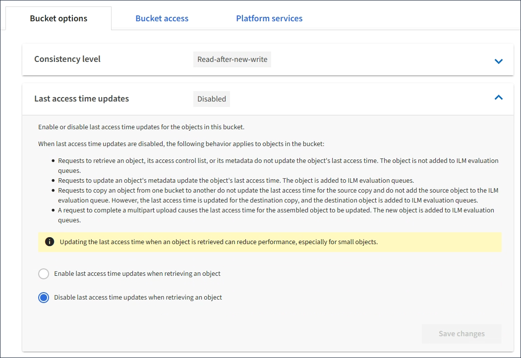Click the Disabled status badge
This screenshot has height=358, width=521.
(x=211, y=99)
